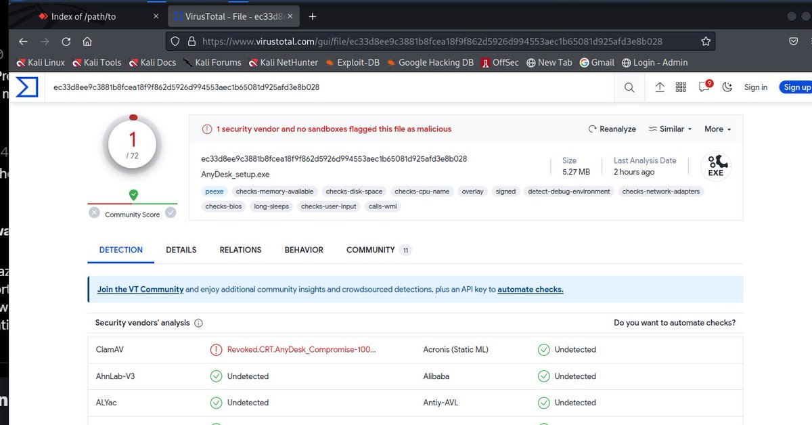Switch to the DETAILS tab
Viewport: 812px width, 425px height.
[x=181, y=250]
